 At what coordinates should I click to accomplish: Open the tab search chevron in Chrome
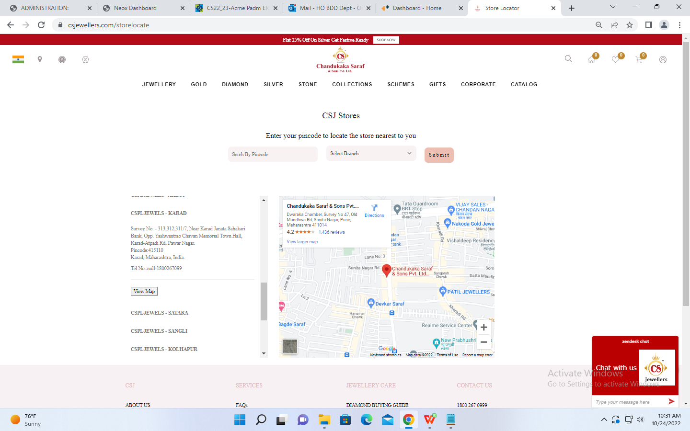[612, 7]
